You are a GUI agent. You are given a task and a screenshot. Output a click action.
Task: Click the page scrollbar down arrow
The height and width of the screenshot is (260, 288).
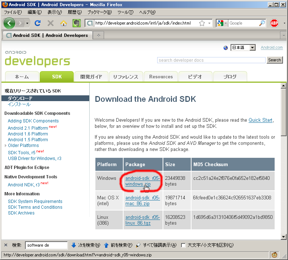[x=284, y=237]
